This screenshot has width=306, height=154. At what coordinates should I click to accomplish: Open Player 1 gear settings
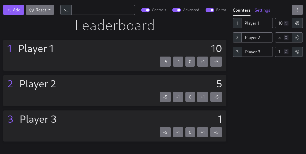(x=297, y=23)
